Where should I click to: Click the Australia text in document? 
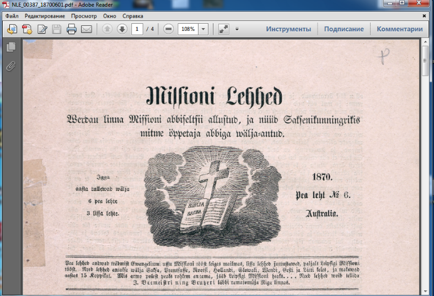(x=322, y=213)
